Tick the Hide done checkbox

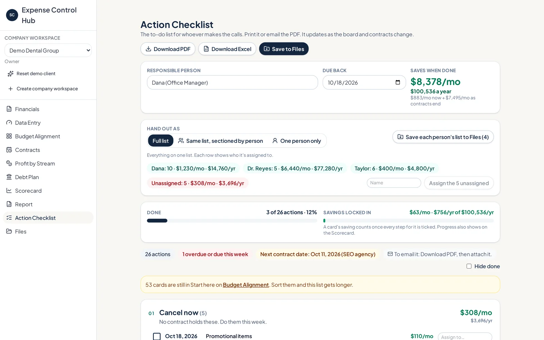click(x=469, y=266)
